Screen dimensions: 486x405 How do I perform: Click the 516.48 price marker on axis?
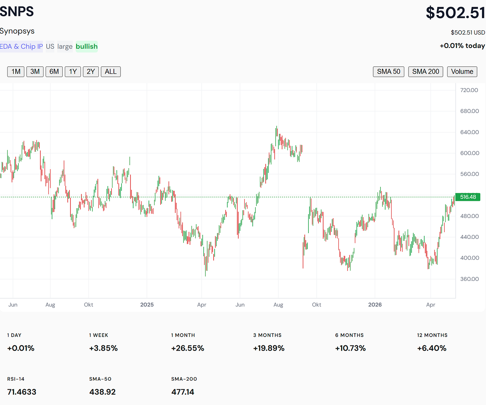click(x=468, y=197)
